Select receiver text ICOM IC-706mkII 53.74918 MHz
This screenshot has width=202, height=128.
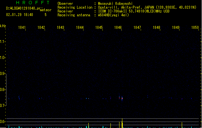[134, 11]
